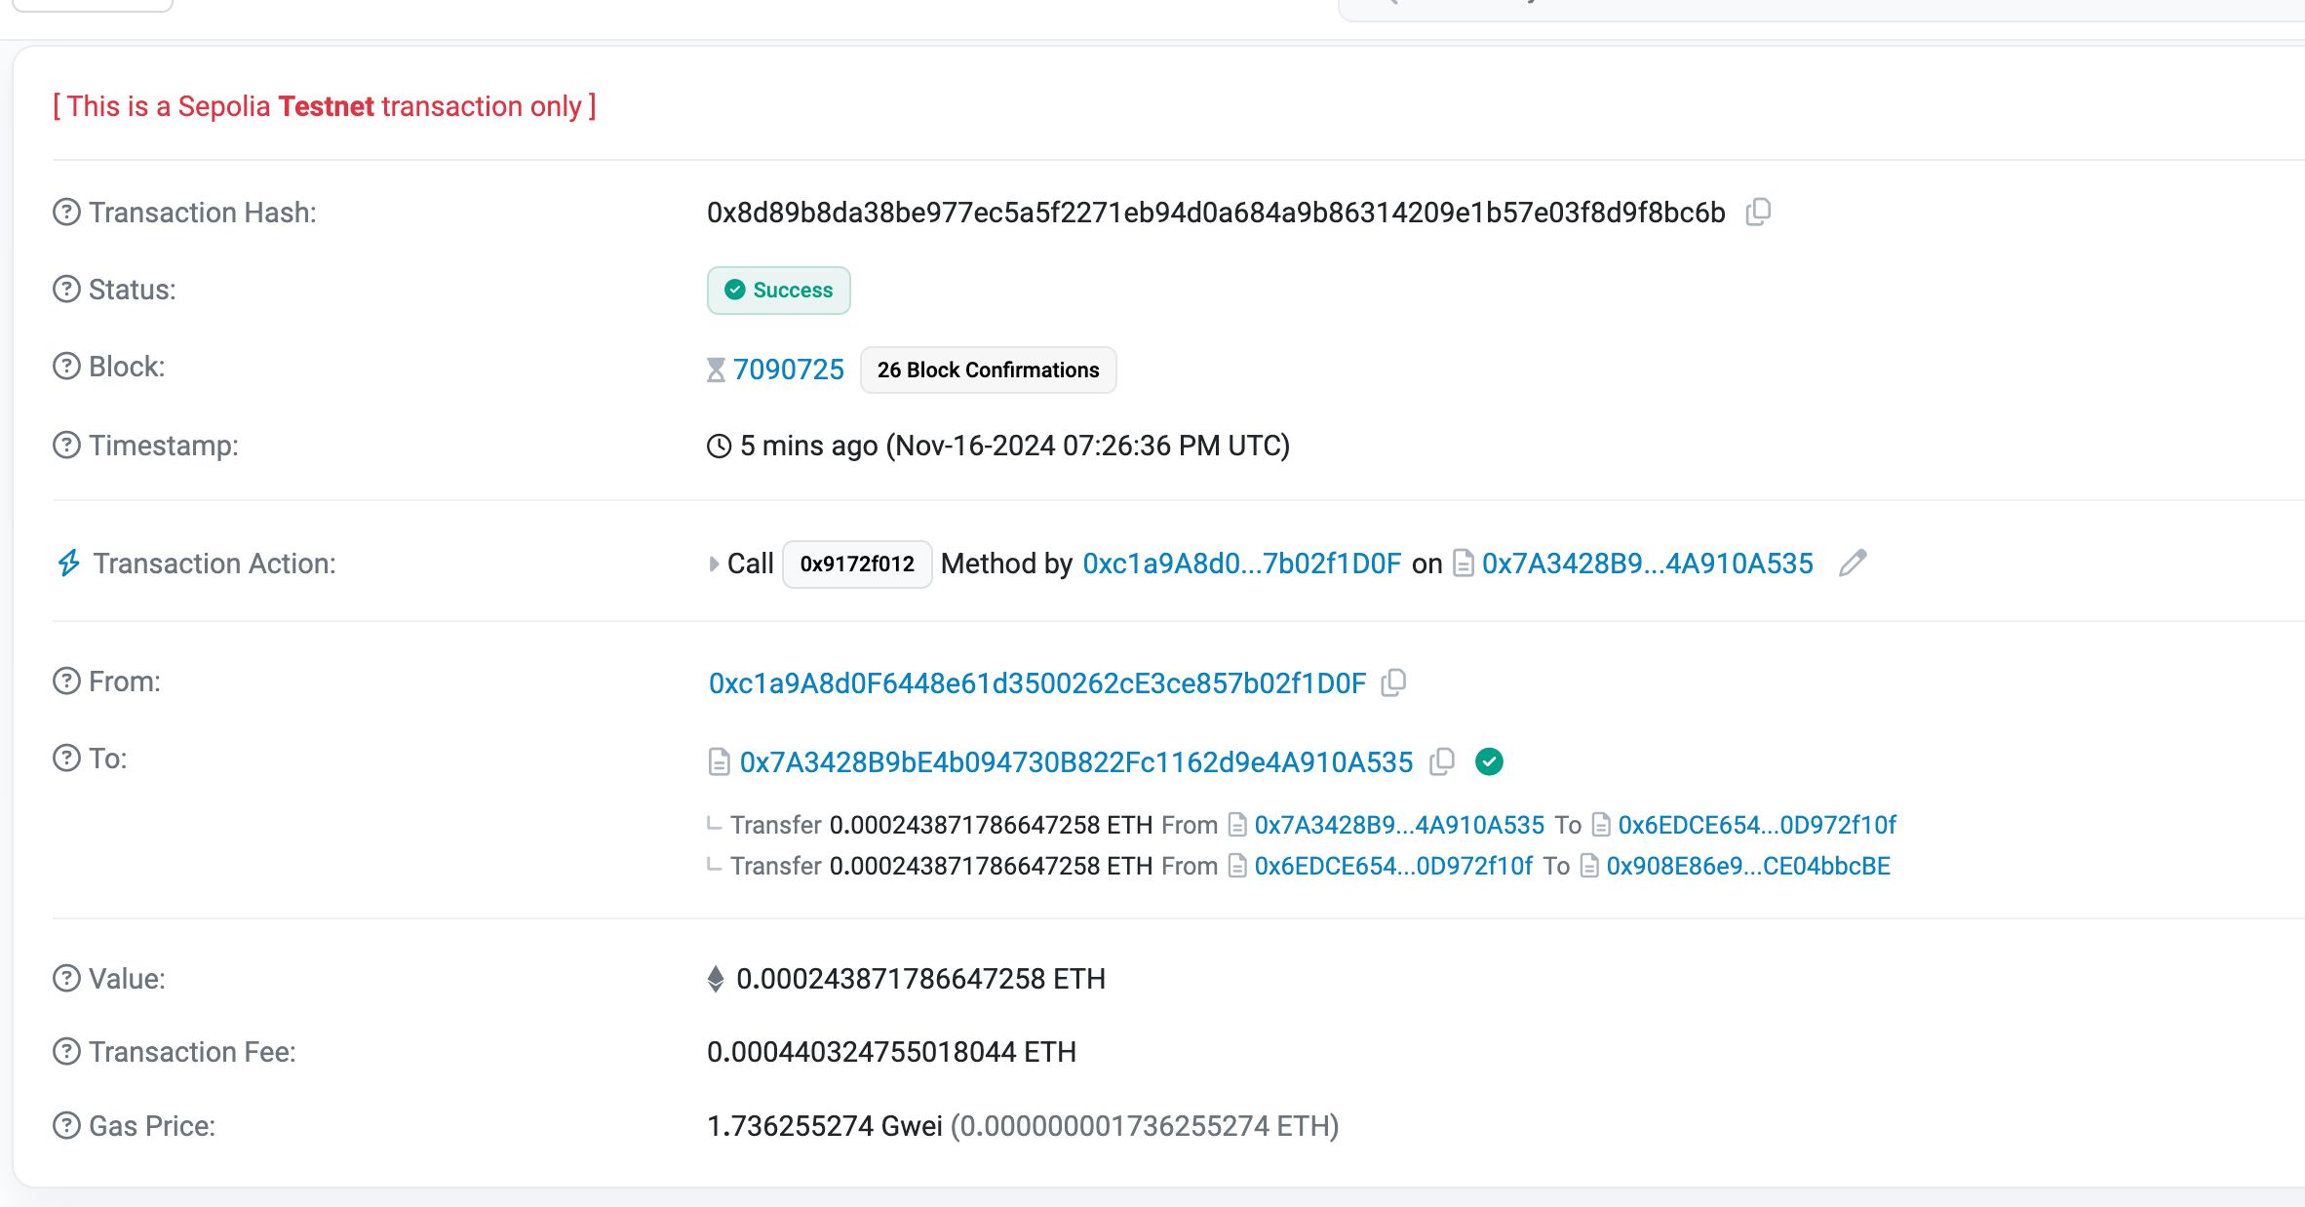Click the Success status badge
The width and height of the screenshot is (2305, 1207).
(x=778, y=291)
